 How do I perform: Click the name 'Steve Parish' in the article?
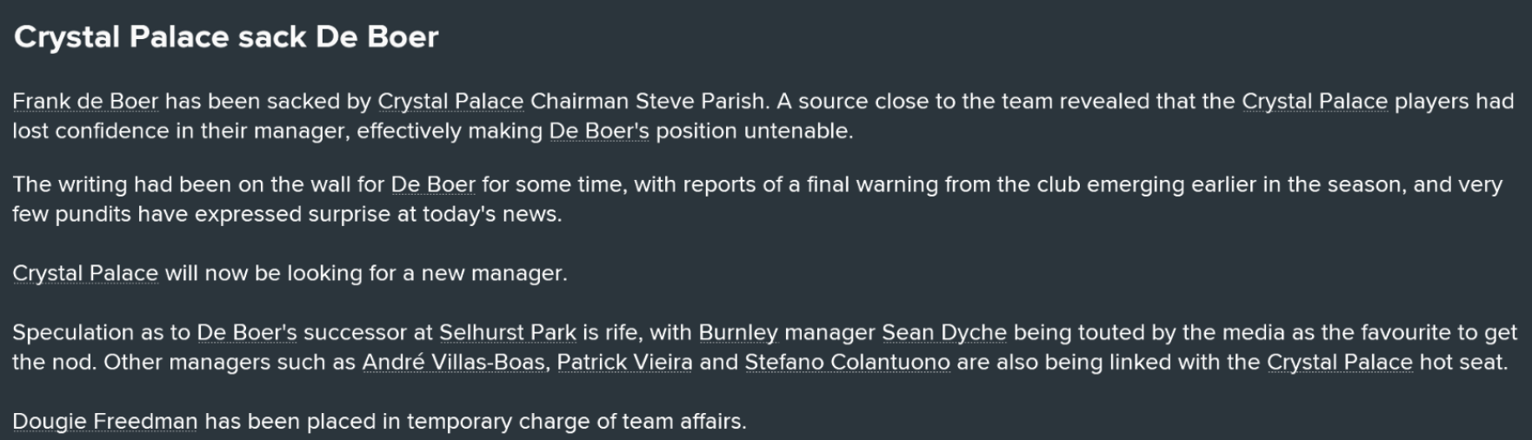(x=700, y=102)
